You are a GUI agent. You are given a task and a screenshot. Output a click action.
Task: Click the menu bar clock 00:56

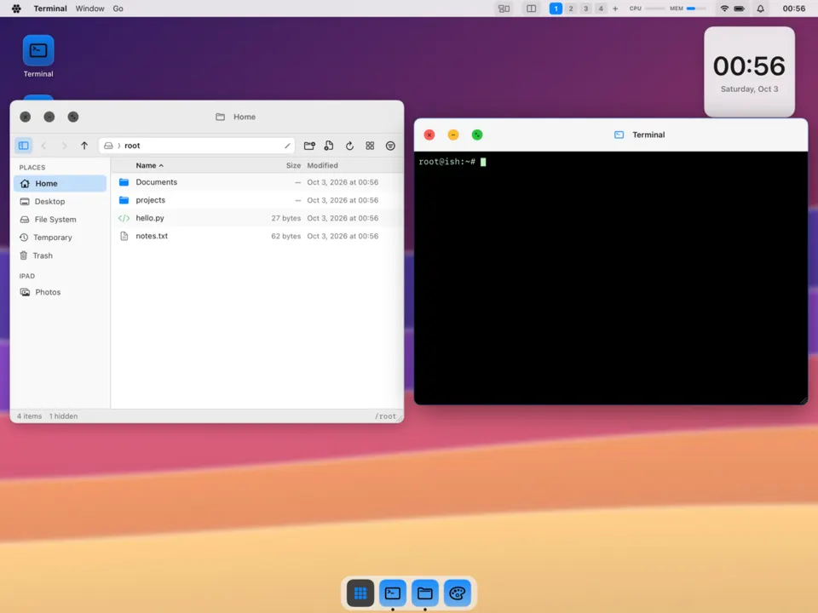[x=793, y=9]
